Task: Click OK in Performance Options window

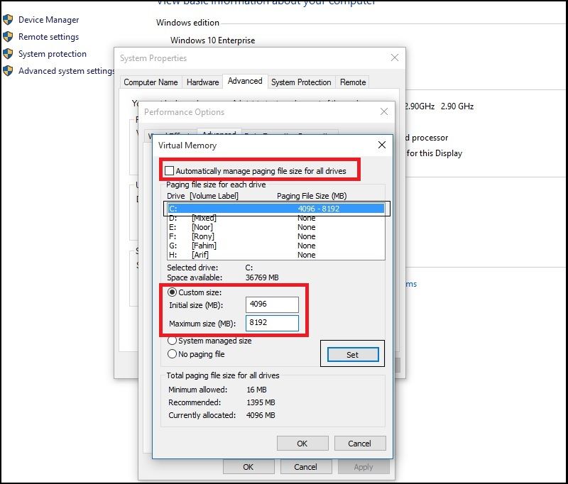Action: pyautogui.click(x=248, y=467)
